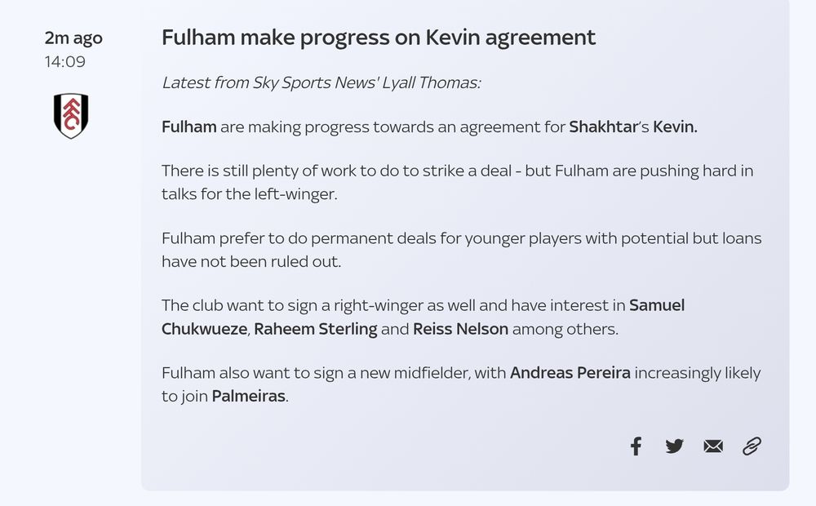Click the 'Chukwueze' surname at line start
The width and height of the screenshot is (816, 506).
coord(204,329)
